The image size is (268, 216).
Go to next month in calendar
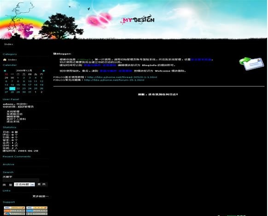(44, 70)
